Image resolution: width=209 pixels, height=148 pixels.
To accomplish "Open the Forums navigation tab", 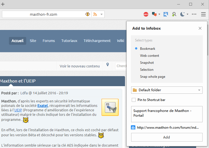I will pyautogui.click(x=49, y=41).
